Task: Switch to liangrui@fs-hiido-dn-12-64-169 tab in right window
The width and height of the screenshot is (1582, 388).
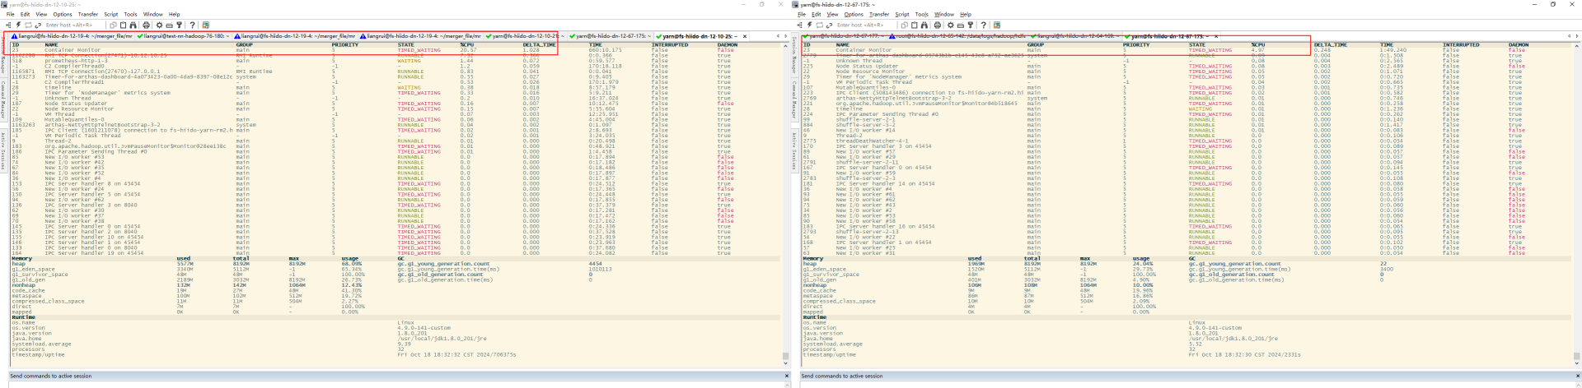Action: click(x=1076, y=36)
